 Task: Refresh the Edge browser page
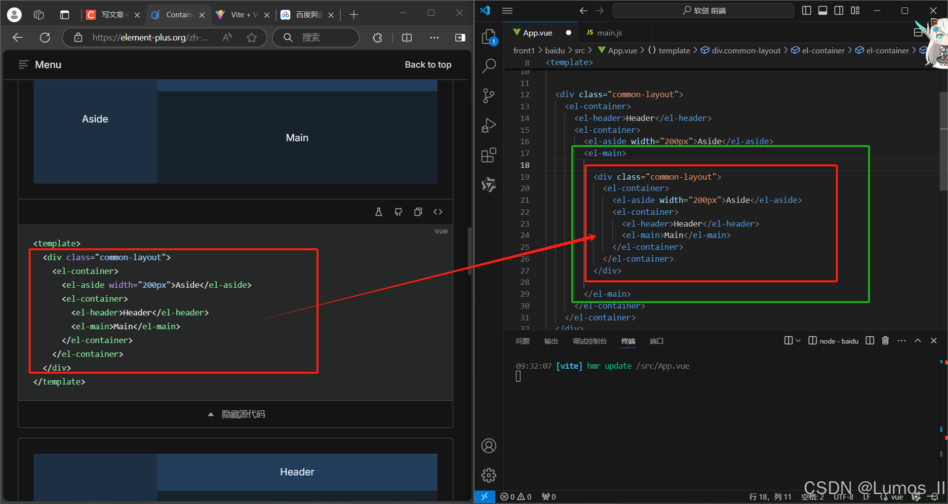coord(45,38)
